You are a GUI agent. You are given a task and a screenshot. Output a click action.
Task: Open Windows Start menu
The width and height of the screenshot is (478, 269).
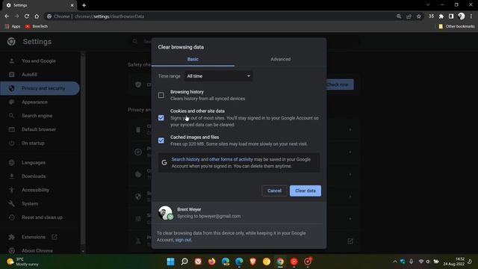pos(171,262)
